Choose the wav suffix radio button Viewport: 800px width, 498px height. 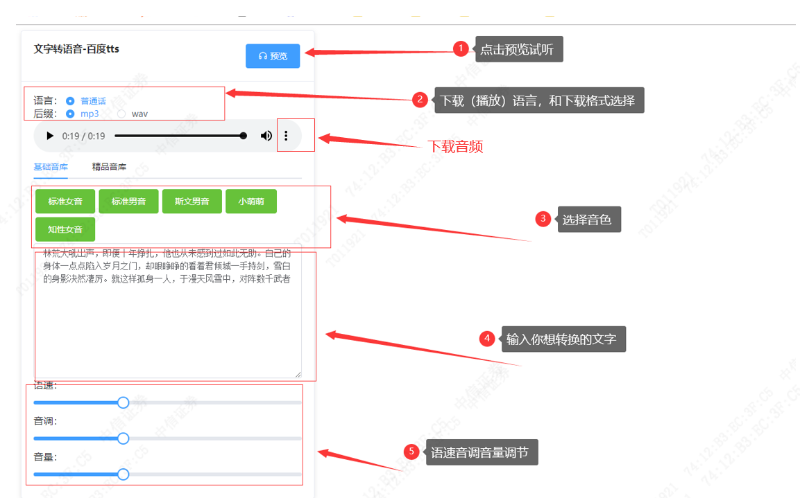pos(121,114)
